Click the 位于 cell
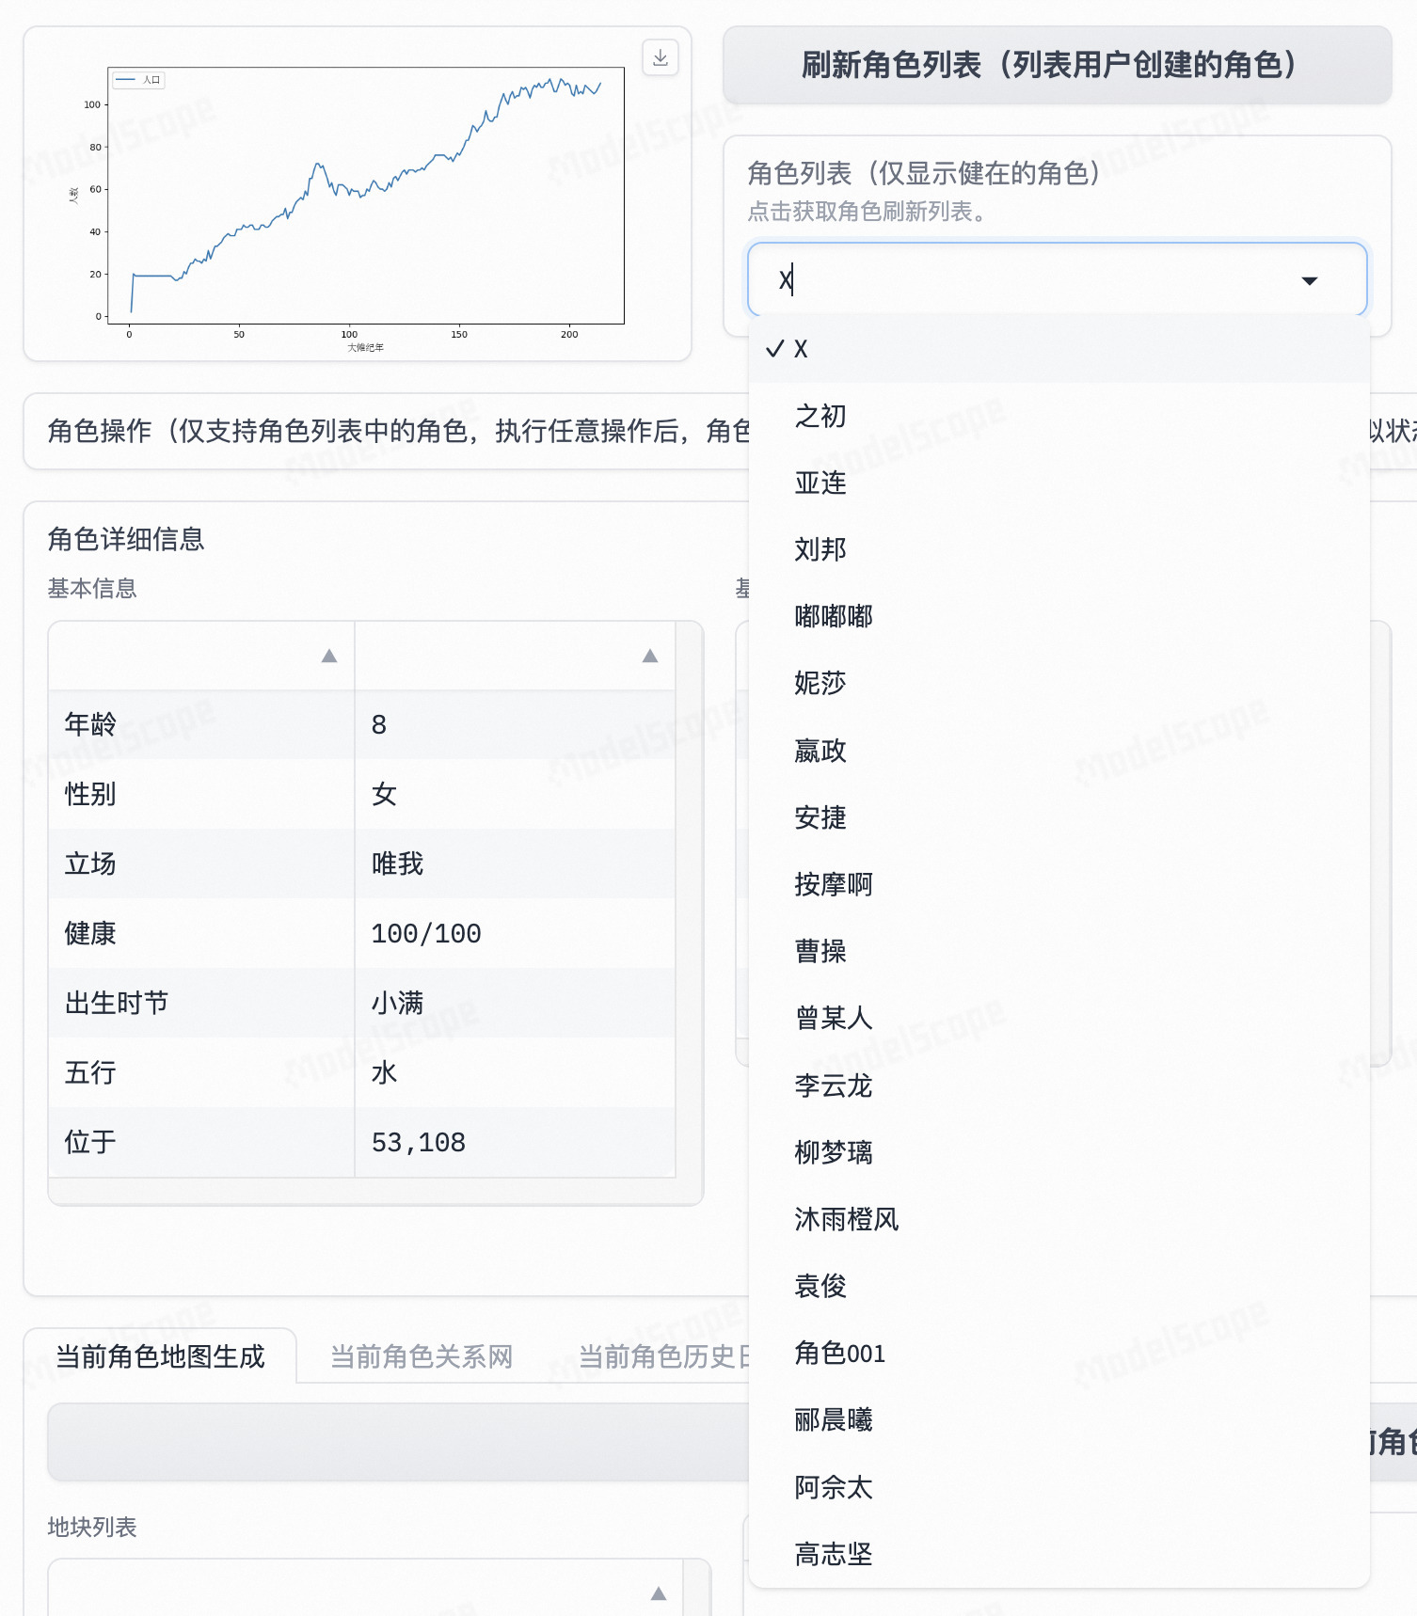Viewport: 1417px width, 1616px height. (x=201, y=1142)
